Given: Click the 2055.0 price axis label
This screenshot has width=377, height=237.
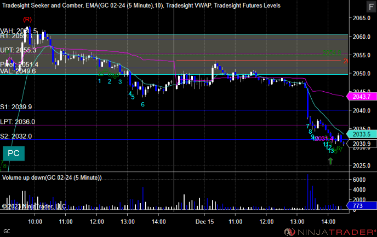Looking at the screenshot, I should [361, 55].
